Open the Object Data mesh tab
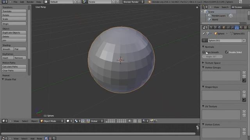This screenshot has height=140, width=250. [237, 28]
